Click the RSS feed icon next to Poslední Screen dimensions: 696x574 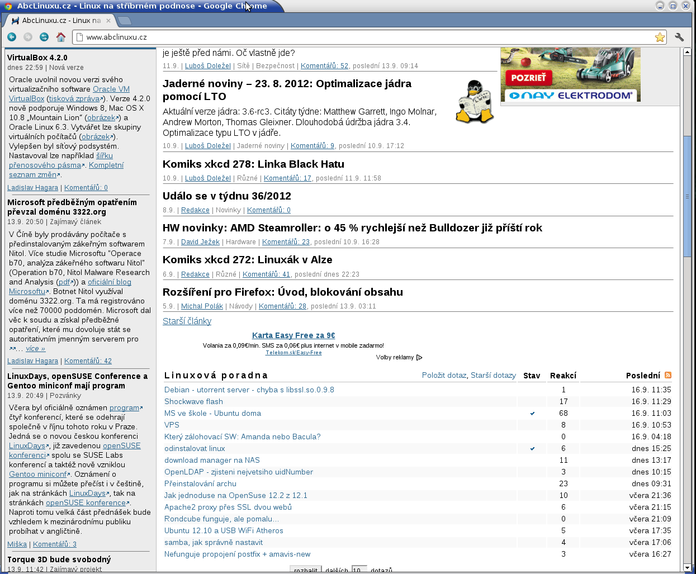coord(668,375)
